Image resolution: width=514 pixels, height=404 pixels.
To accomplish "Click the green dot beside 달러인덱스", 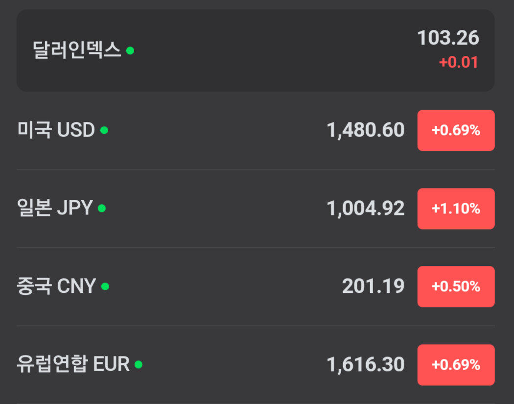I will point(130,50).
